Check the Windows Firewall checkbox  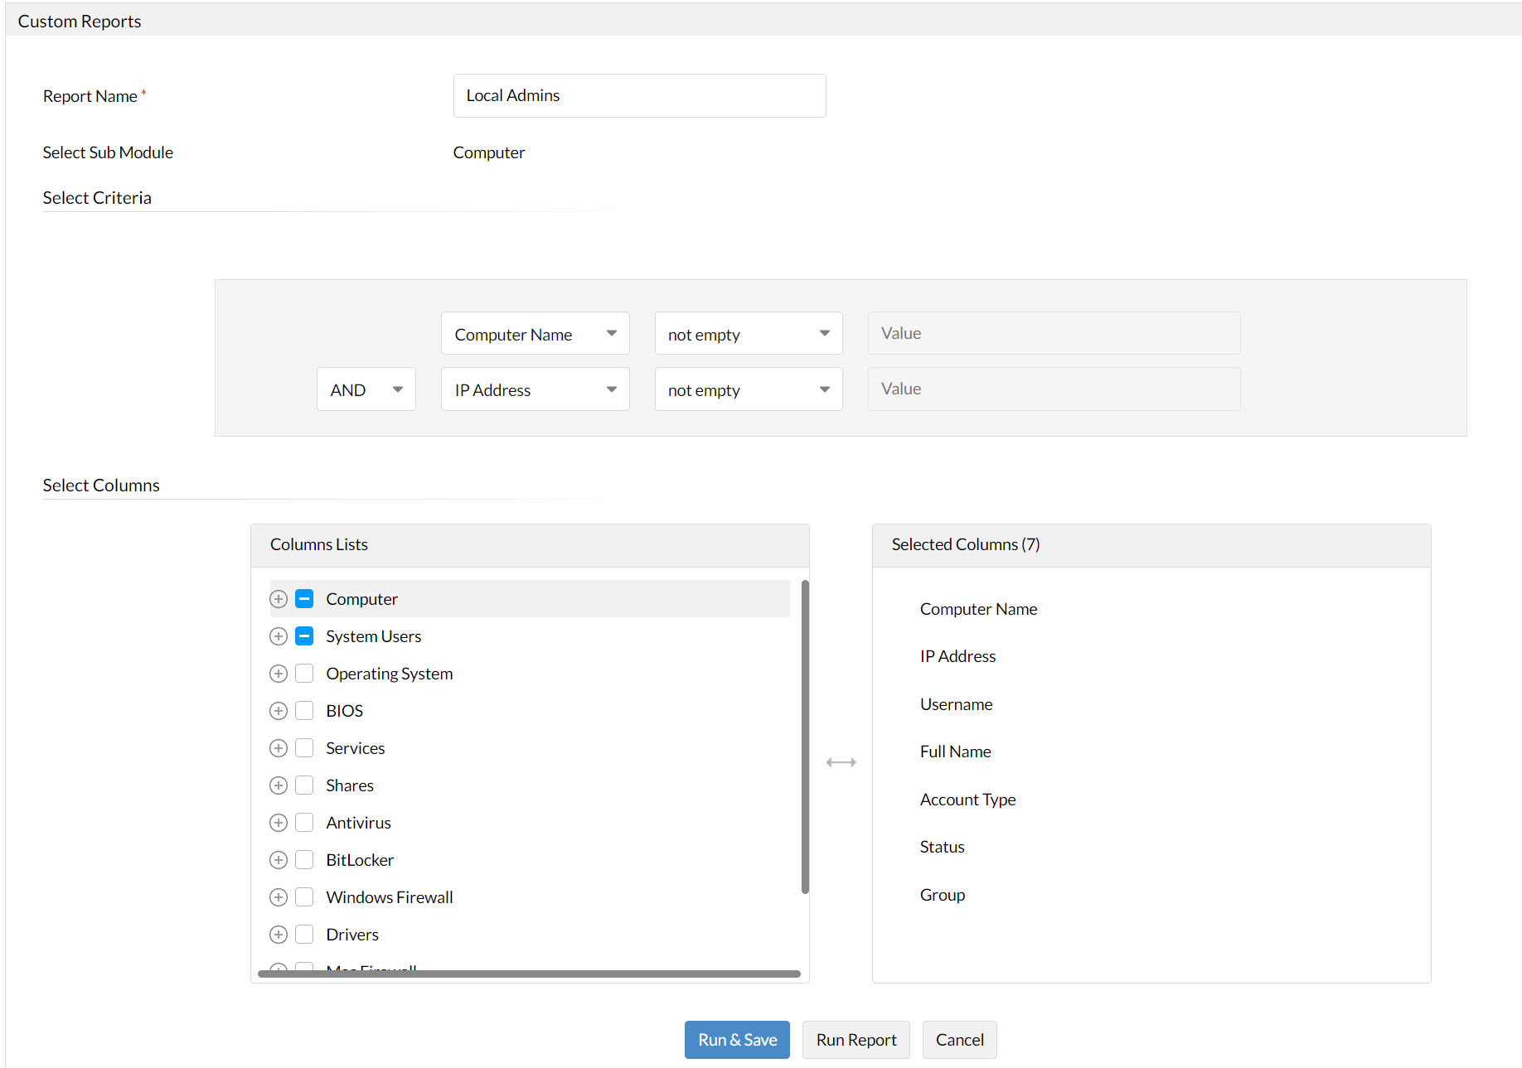tap(304, 897)
